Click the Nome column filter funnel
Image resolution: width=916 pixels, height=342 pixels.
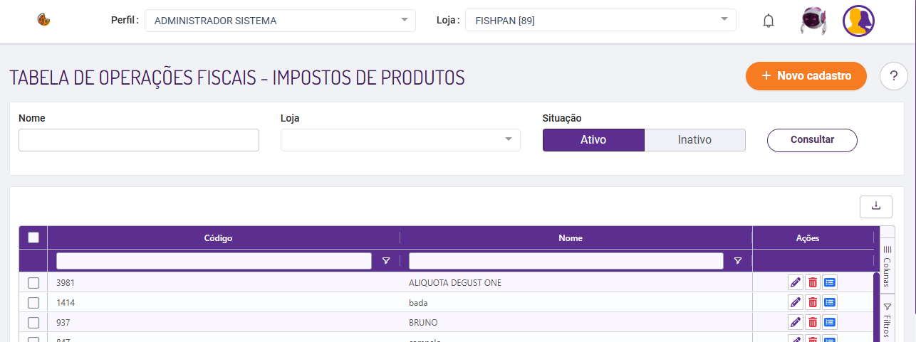[738, 261]
